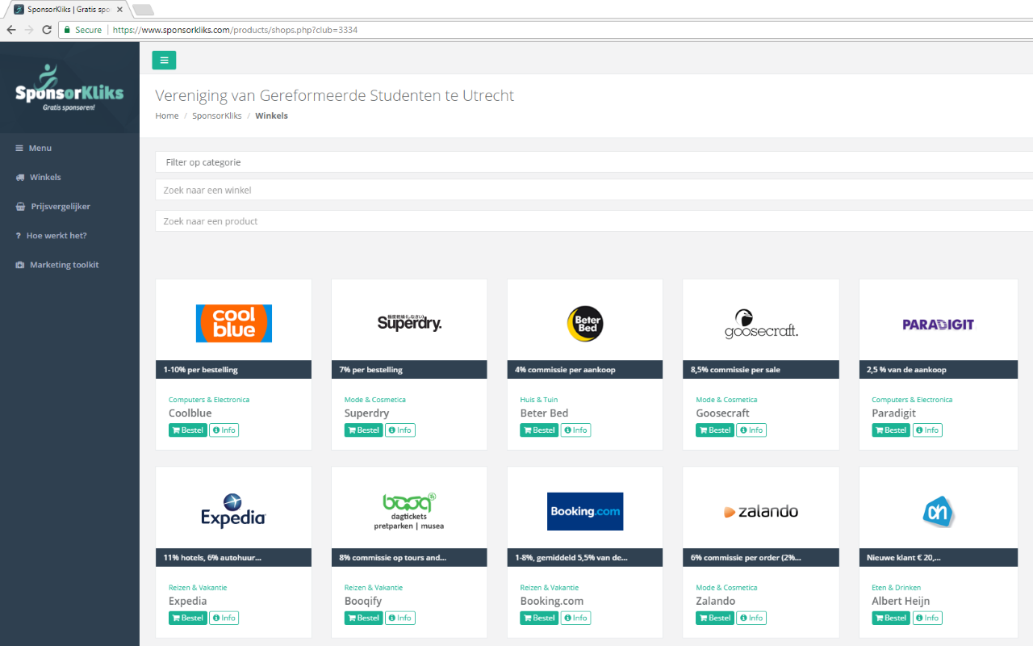Click Info button for Booking.com

[x=576, y=618]
